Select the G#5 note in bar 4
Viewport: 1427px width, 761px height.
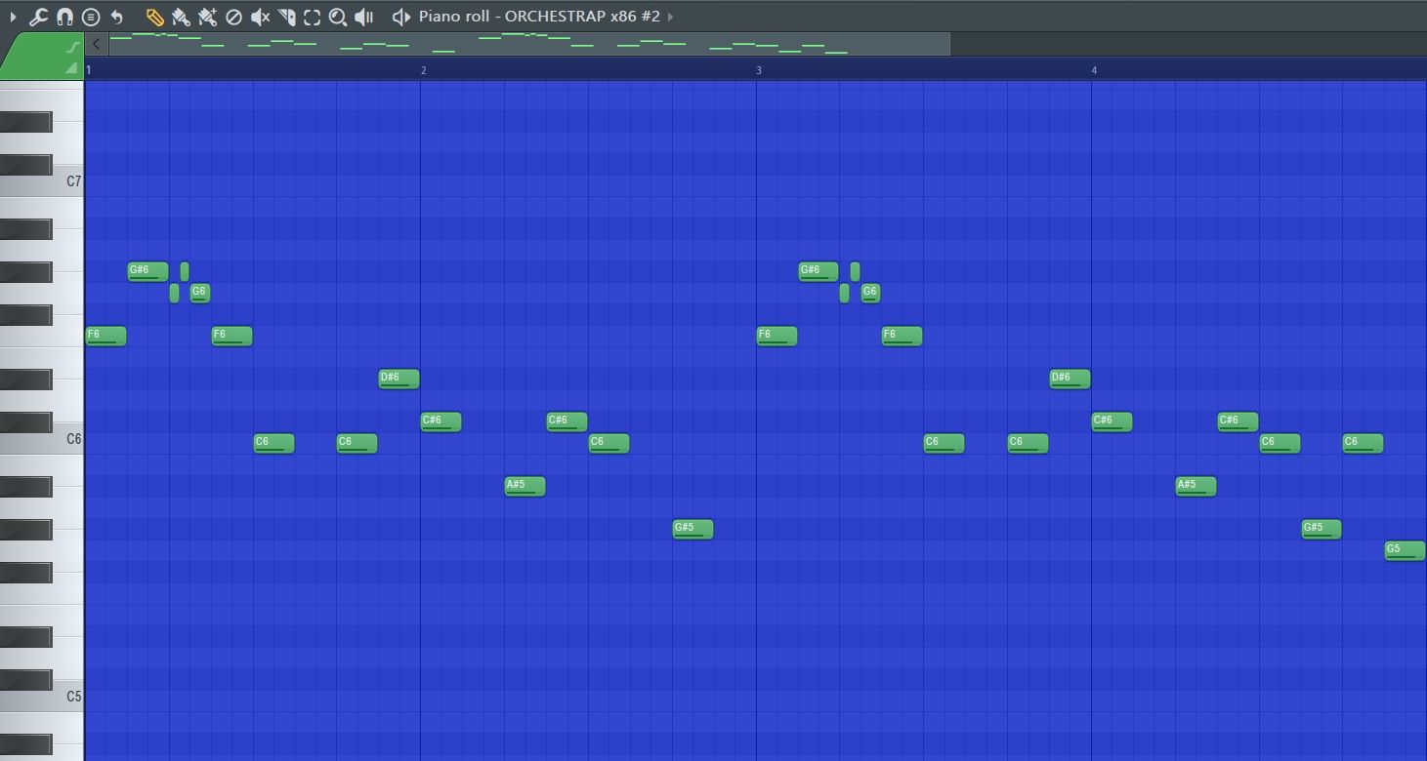pos(1322,529)
